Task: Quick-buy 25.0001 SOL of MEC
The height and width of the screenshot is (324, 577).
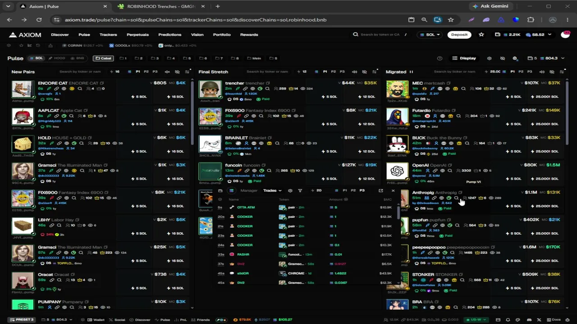Action: click(x=545, y=97)
